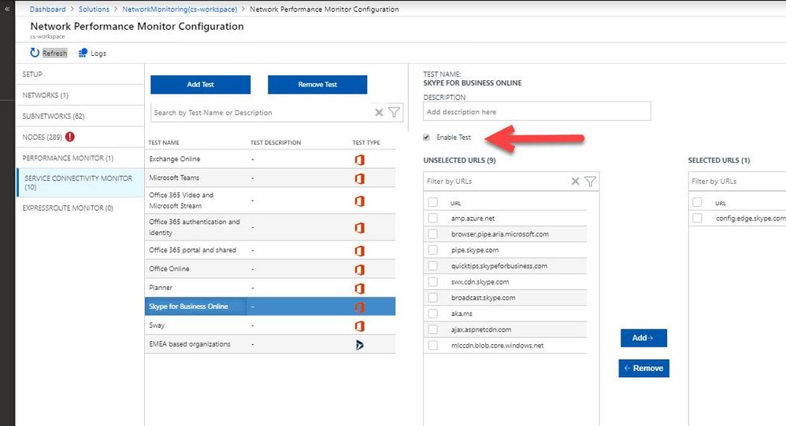
Task: Click funnel icon in unselected URLs filter
Action: coord(591,181)
